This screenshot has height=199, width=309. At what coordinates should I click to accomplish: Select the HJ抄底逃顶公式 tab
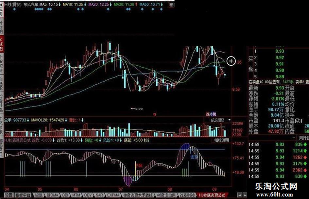coord(212,195)
